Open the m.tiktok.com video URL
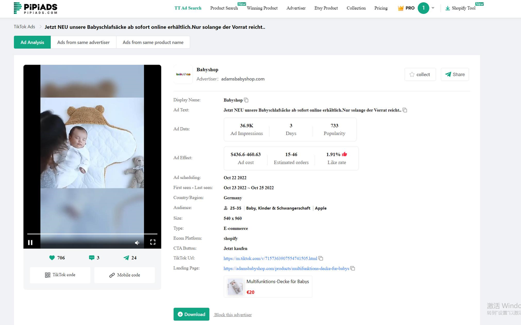The height and width of the screenshot is (325, 521). click(x=270, y=259)
